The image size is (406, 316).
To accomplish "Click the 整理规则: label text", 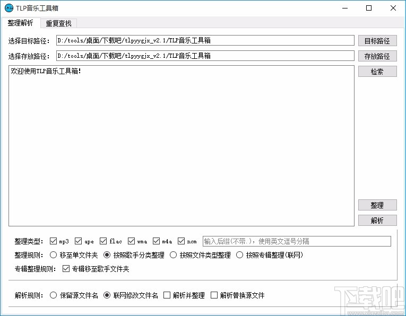I will [x=29, y=255].
